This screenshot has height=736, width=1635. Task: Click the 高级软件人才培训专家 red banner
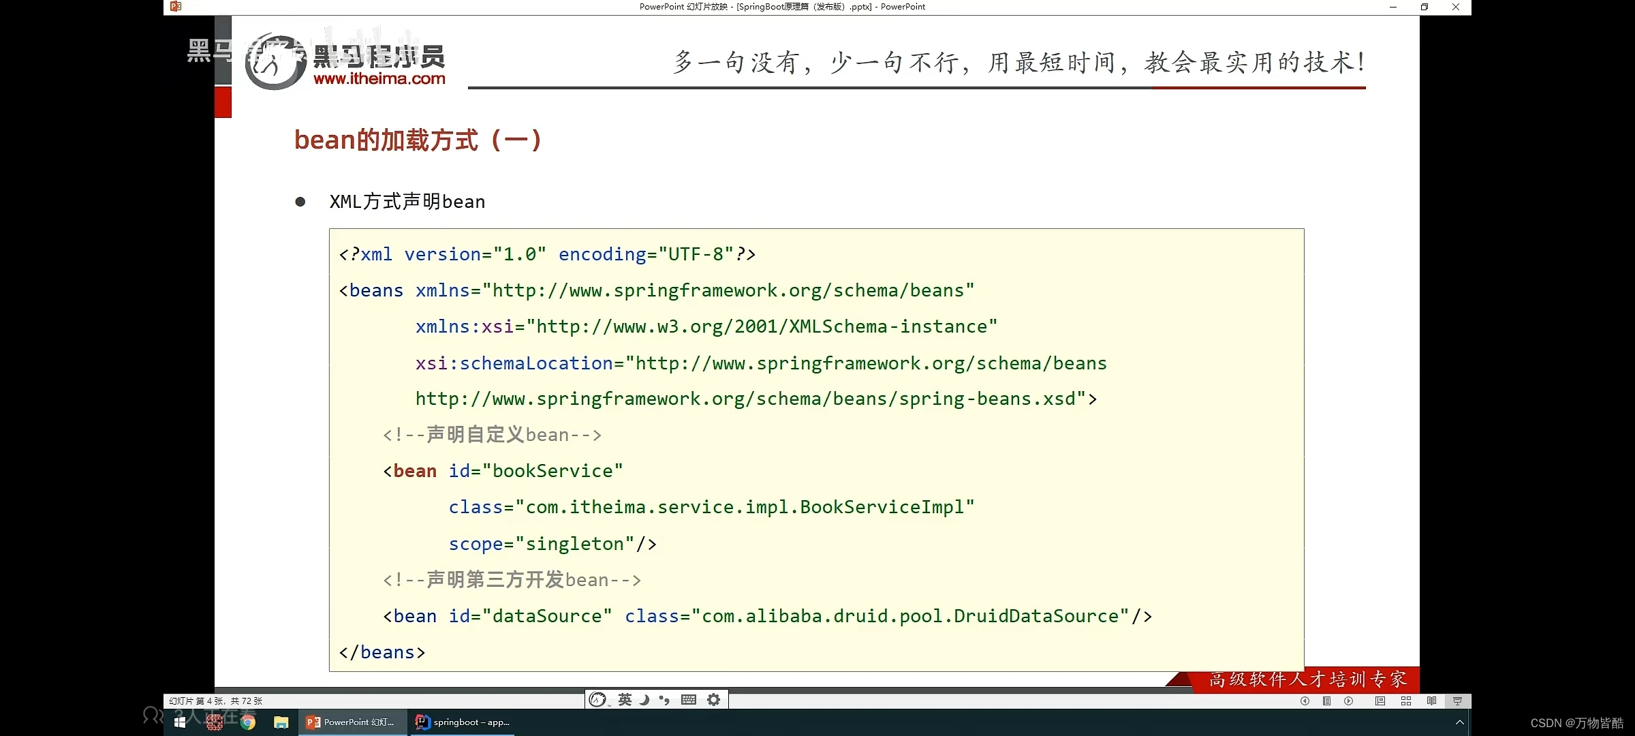(1307, 679)
